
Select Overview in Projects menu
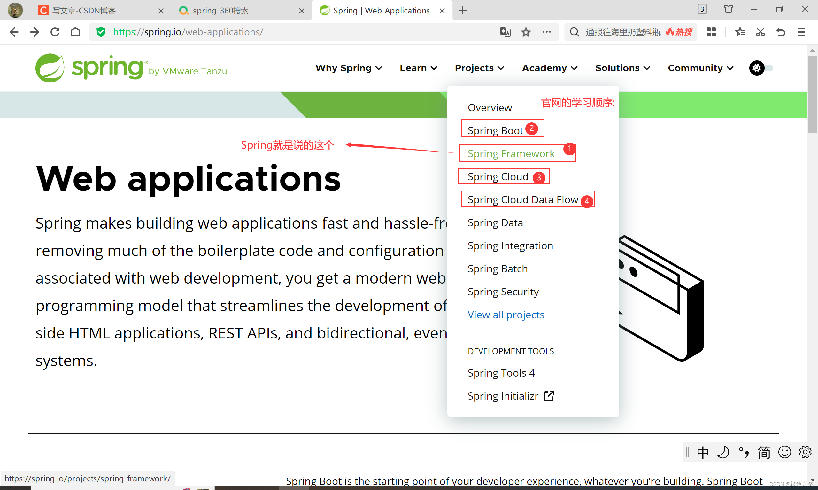(490, 108)
